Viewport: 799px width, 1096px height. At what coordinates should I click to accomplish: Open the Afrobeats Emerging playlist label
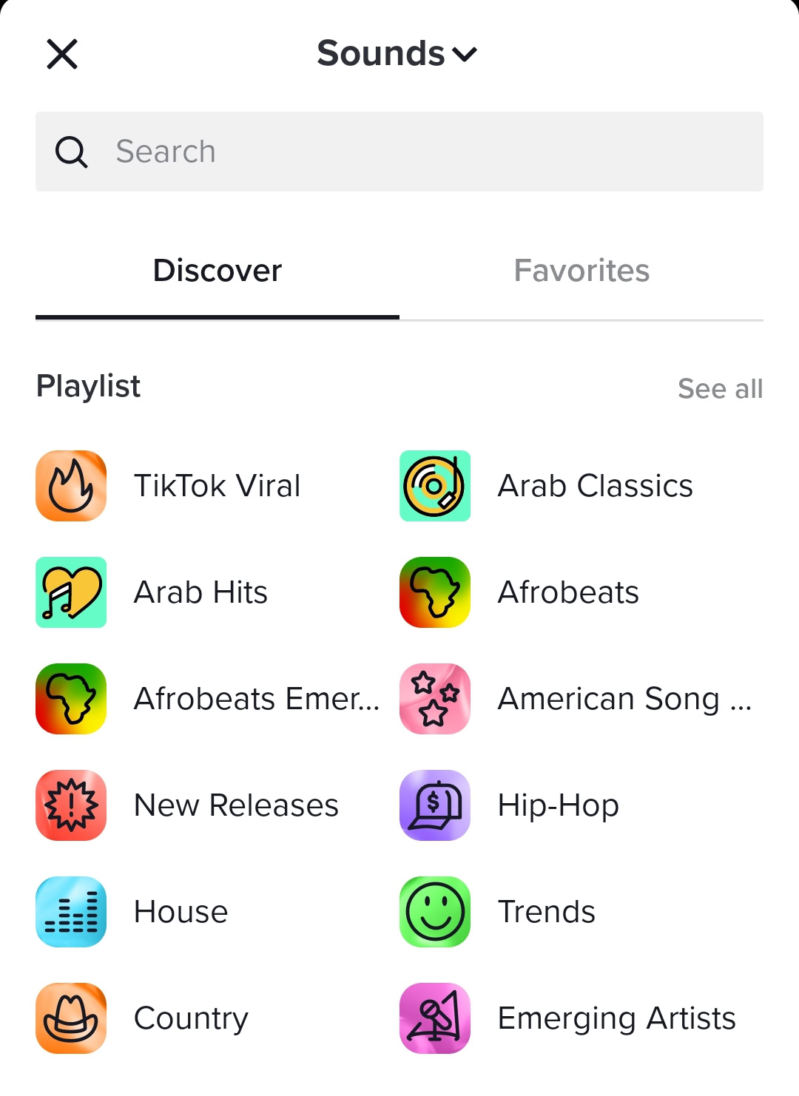click(256, 699)
